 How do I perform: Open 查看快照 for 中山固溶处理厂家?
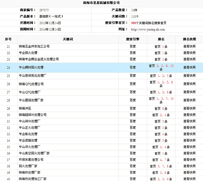coord(189,100)
